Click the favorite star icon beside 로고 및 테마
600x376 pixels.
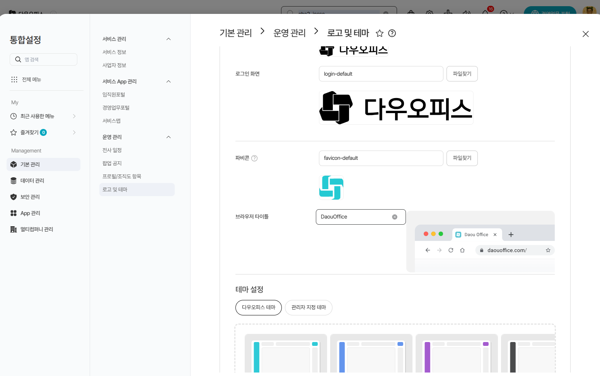click(x=380, y=34)
